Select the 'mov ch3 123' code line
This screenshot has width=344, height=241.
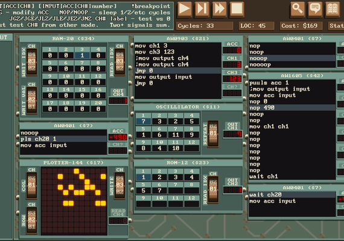[177, 52]
